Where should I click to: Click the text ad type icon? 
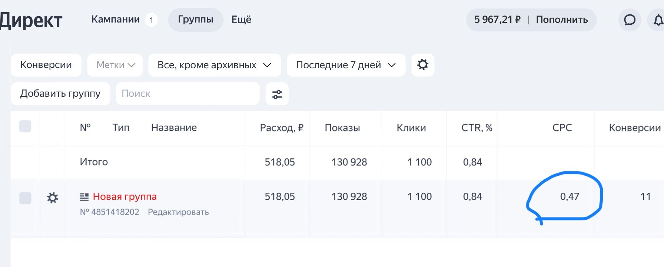coord(84,197)
